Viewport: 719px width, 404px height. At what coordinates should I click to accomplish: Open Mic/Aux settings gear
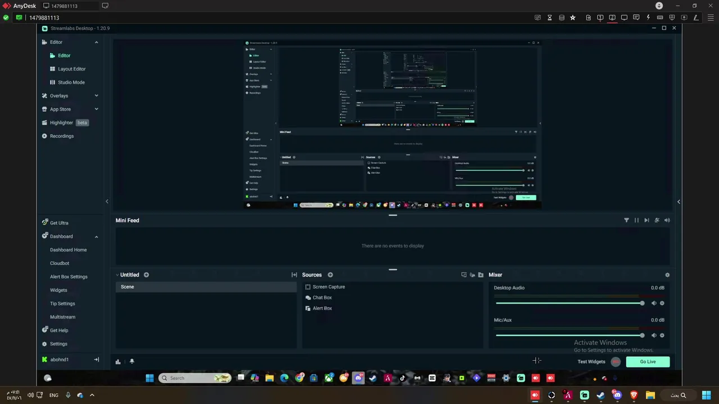tap(662, 335)
